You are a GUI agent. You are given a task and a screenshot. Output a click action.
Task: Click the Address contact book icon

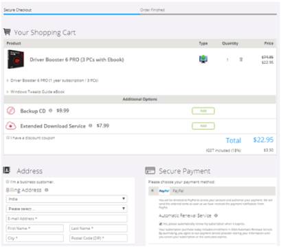7,170
